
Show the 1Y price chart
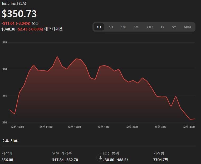click(x=163, y=27)
